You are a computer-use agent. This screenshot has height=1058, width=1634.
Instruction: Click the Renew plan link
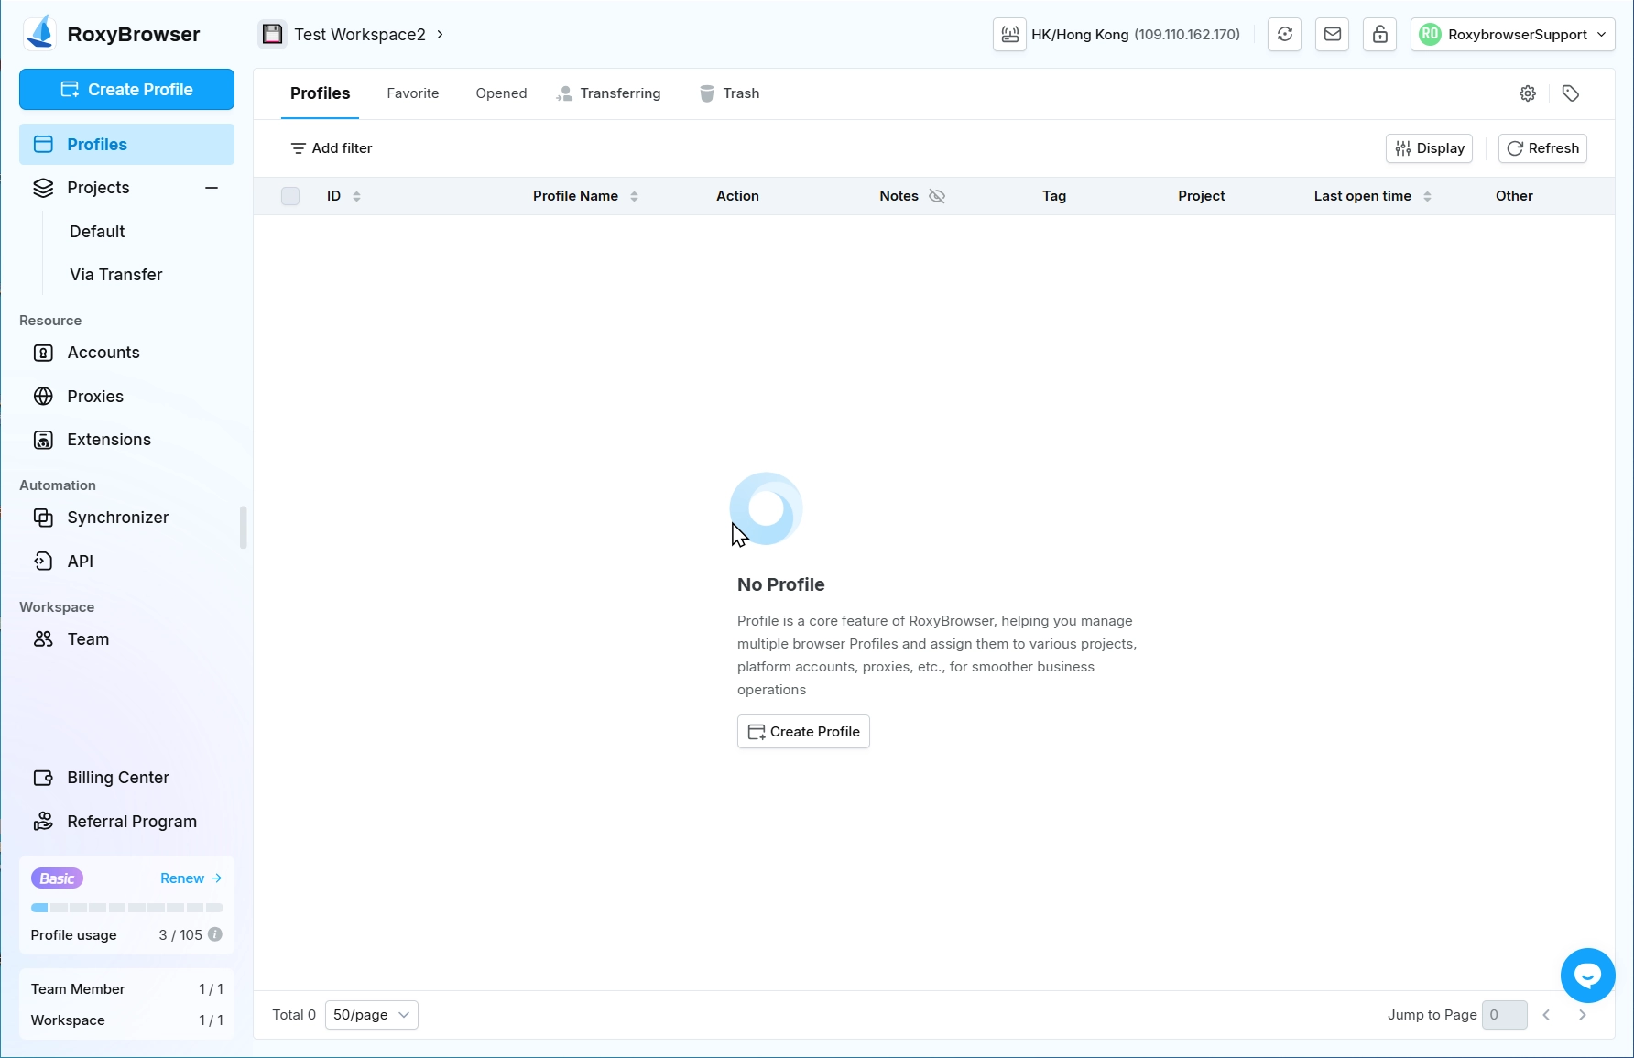click(191, 878)
